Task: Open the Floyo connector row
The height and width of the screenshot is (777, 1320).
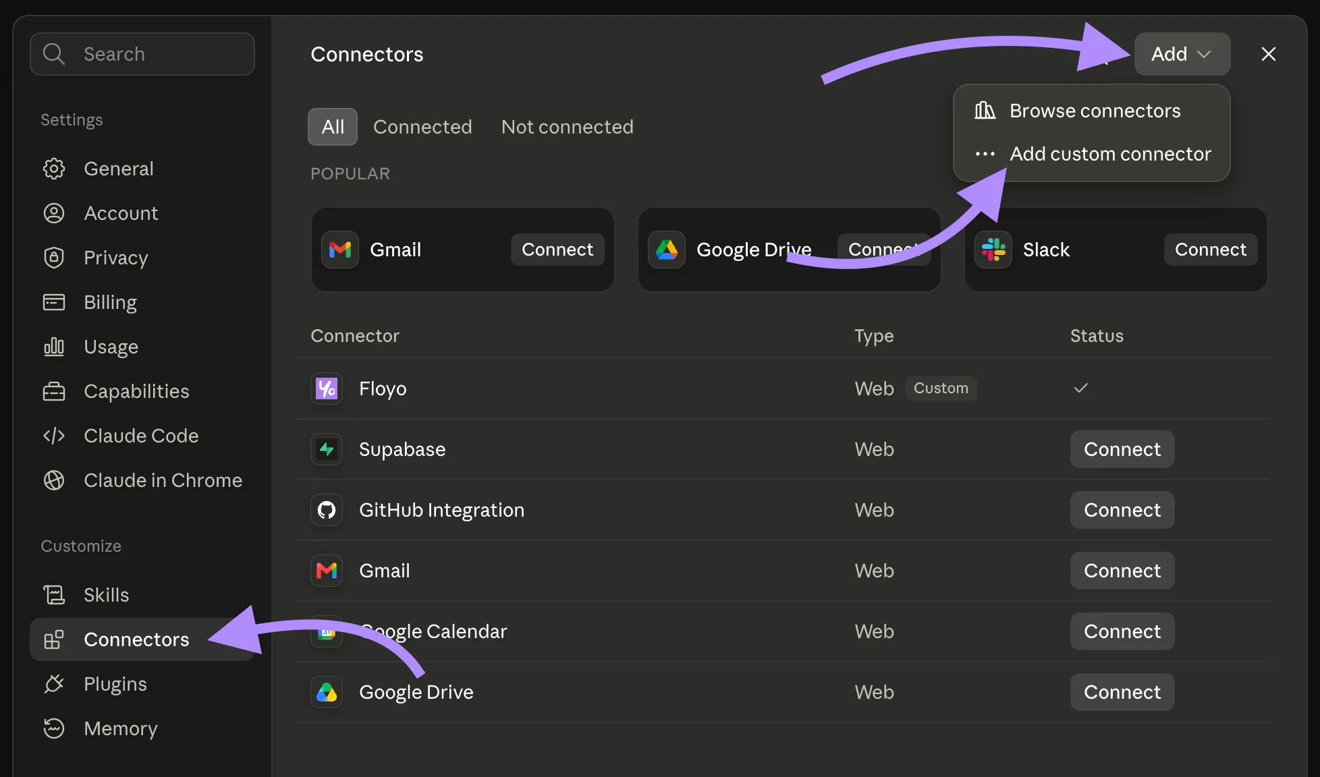Action: point(783,388)
